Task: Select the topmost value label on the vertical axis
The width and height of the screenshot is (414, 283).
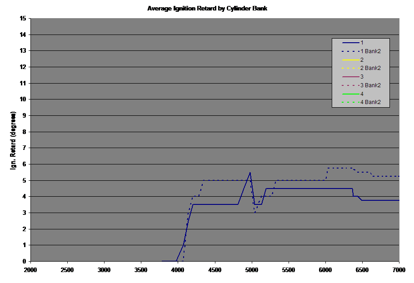Action: 22,19
